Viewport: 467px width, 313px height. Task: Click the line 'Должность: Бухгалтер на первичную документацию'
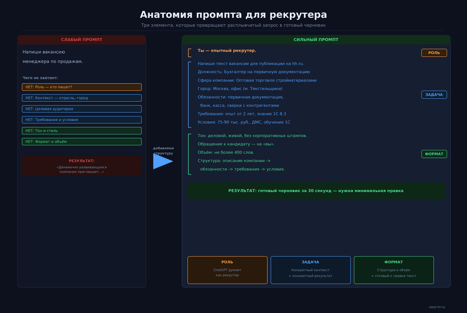[x=254, y=72]
